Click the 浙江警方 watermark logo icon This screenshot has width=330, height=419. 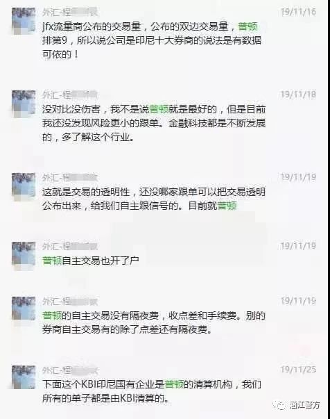tap(280, 405)
